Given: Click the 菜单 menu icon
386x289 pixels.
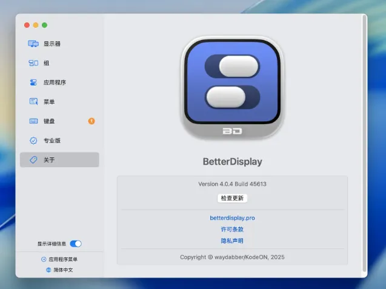Looking at the screenshot, I should click(x=33, y=101).
